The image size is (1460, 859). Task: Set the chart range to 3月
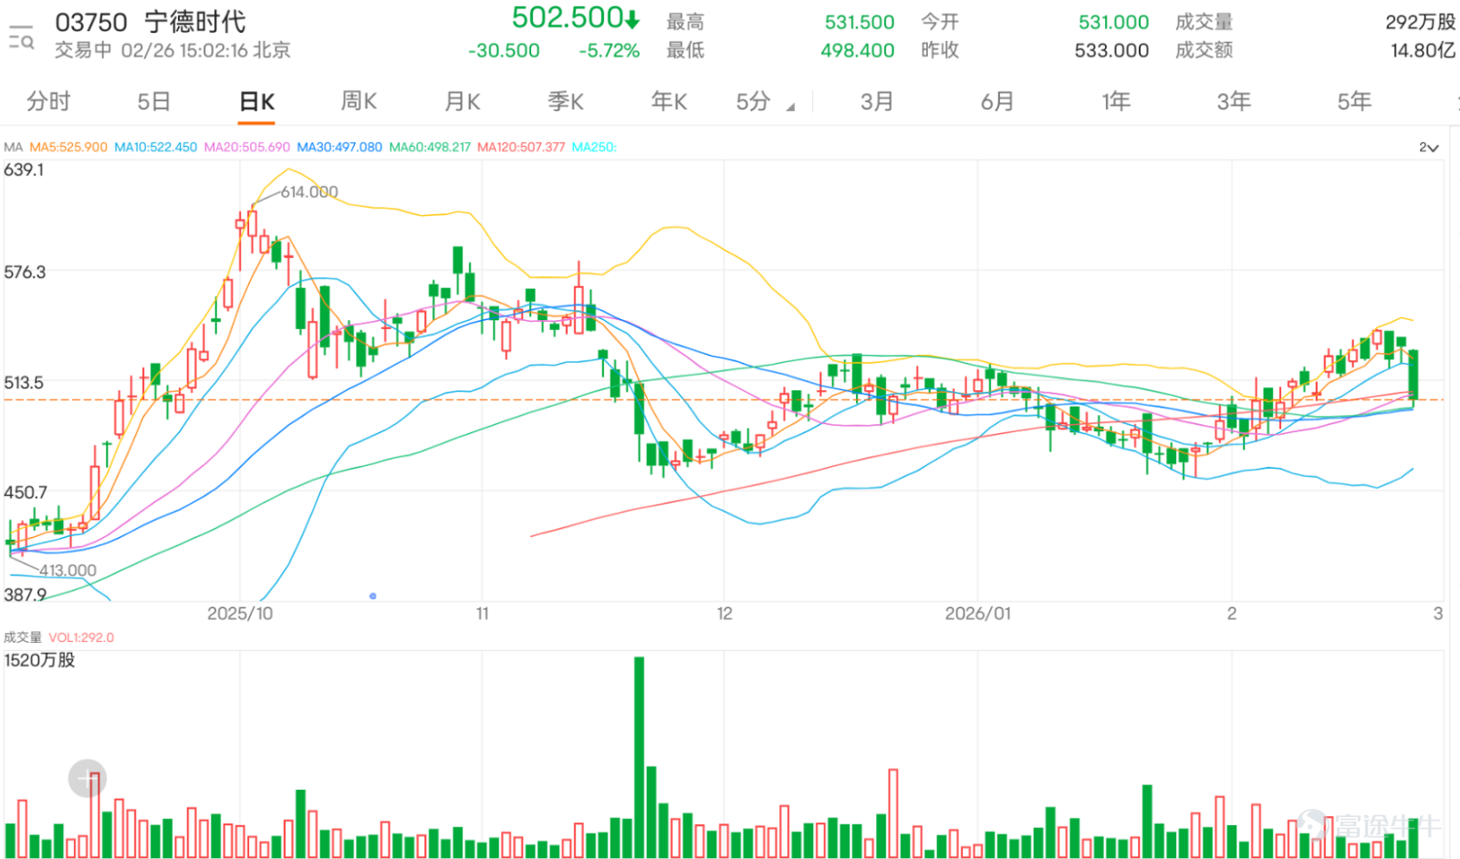877,101
